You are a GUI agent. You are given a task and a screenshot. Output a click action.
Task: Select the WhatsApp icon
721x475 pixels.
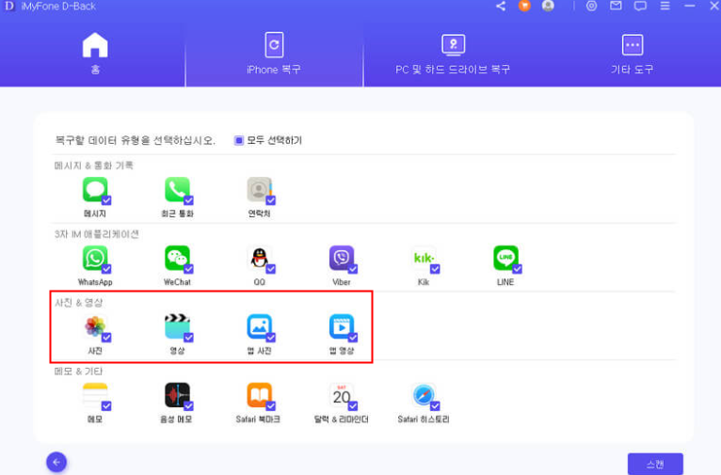point(95,258)
